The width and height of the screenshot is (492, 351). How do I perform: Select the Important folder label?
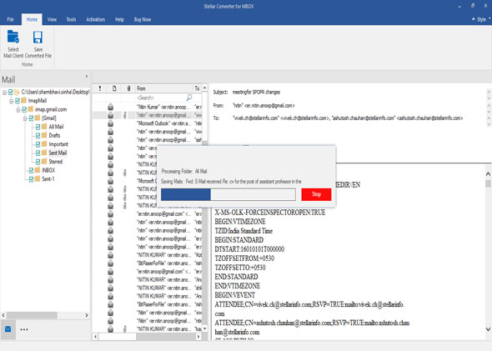pyautogui.click(x=58, y=144)
